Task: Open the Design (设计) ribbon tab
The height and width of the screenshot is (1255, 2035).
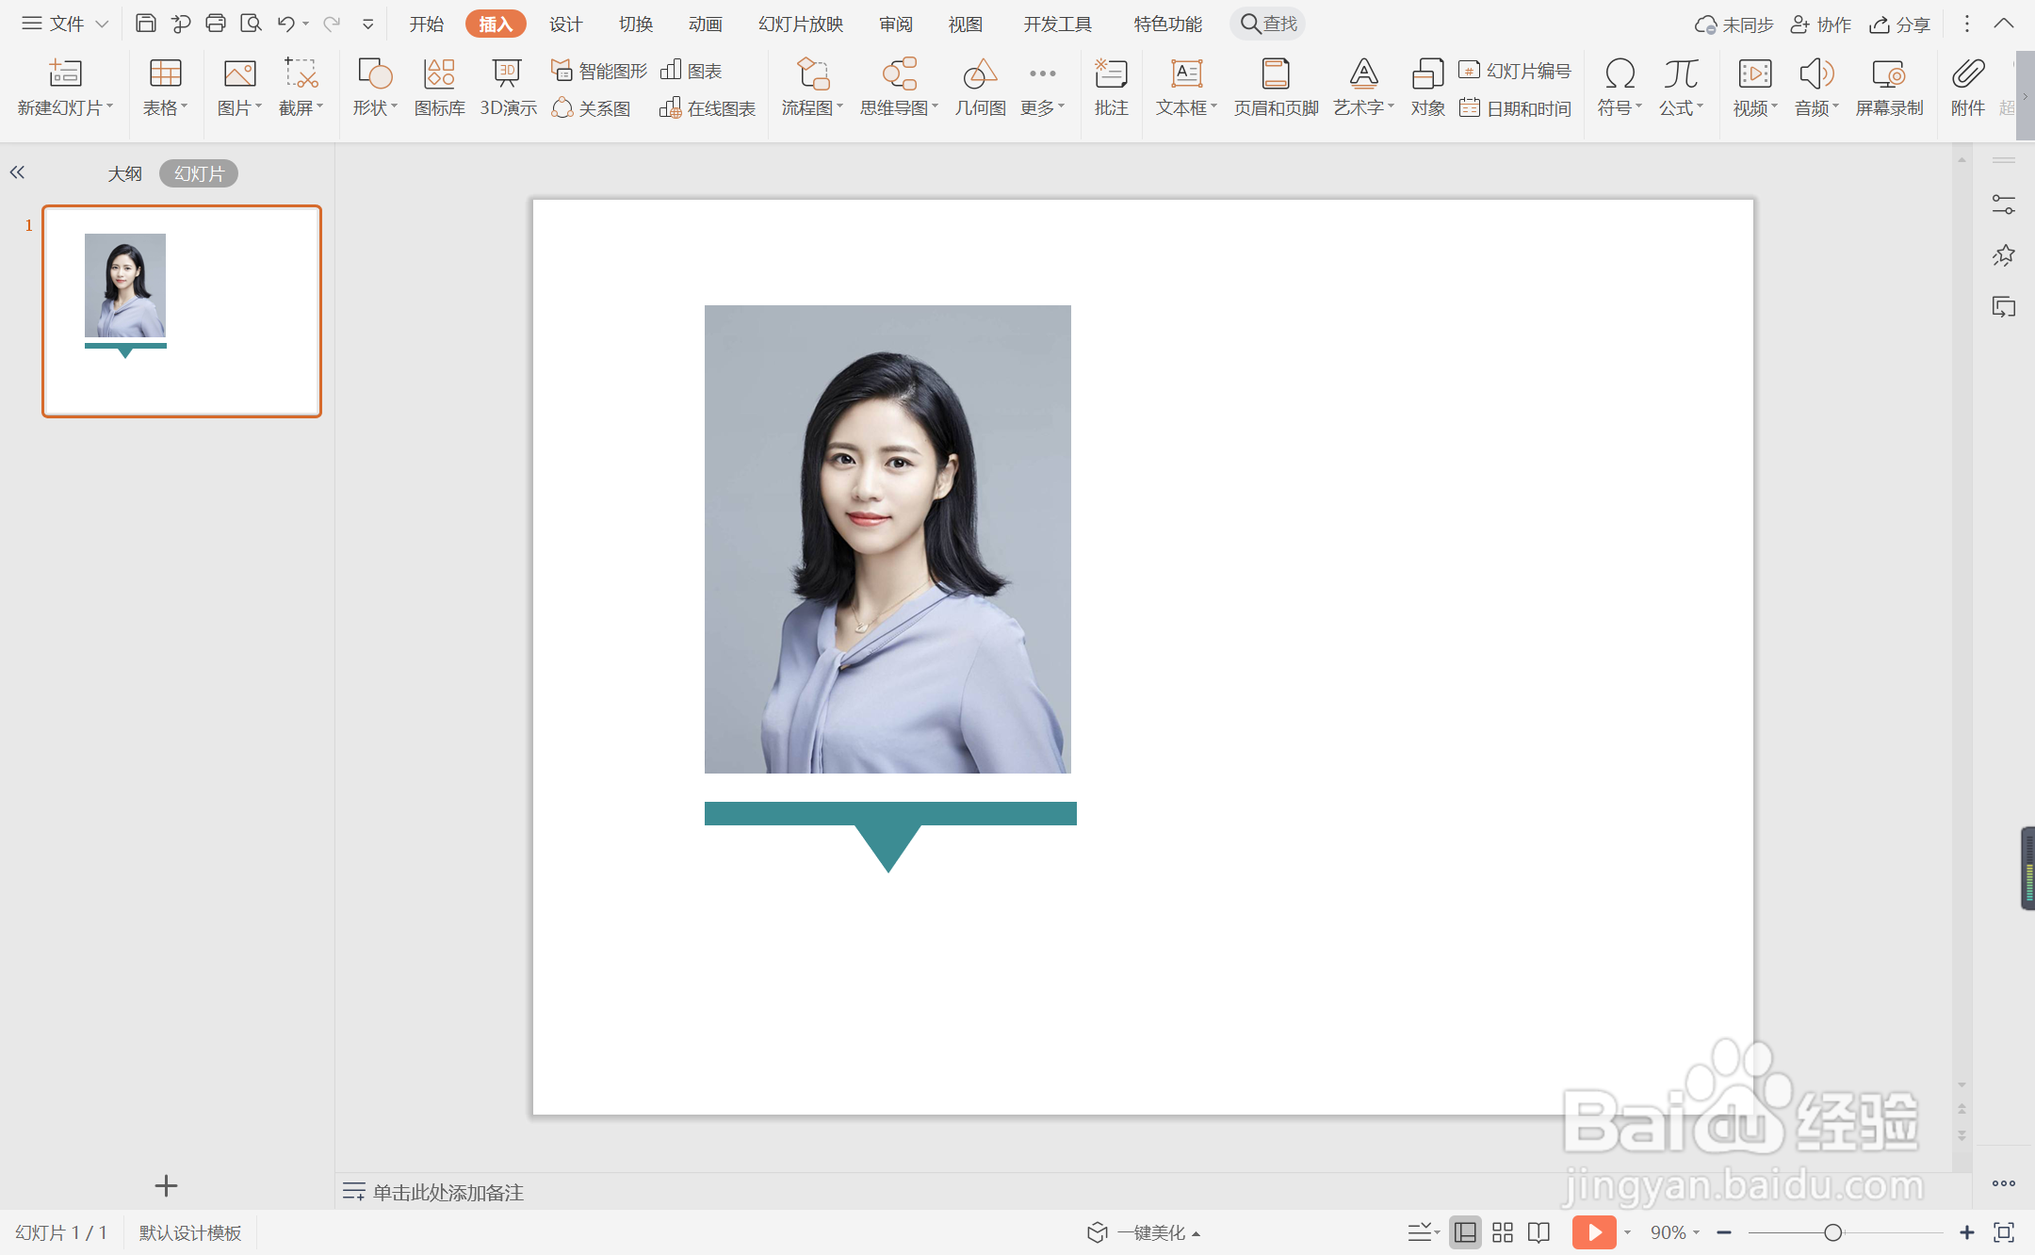Action: coord(565,24)
